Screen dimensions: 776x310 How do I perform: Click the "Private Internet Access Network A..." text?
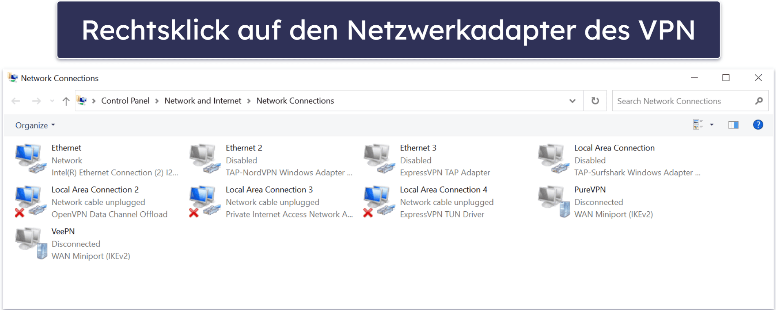[x=289, y=214]
